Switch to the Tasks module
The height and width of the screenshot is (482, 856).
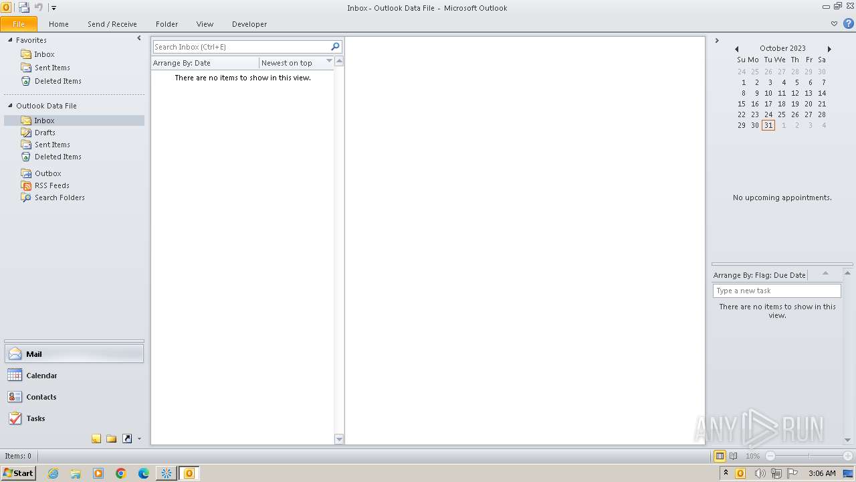pyautogui.click(x=74, y=418)
